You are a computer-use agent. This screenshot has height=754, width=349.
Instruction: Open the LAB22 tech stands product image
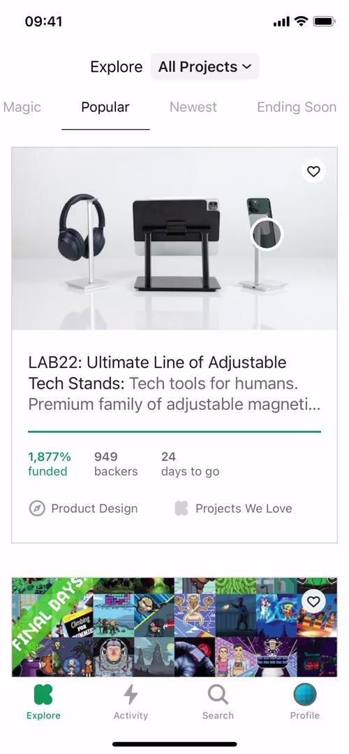tap(174, 239)
